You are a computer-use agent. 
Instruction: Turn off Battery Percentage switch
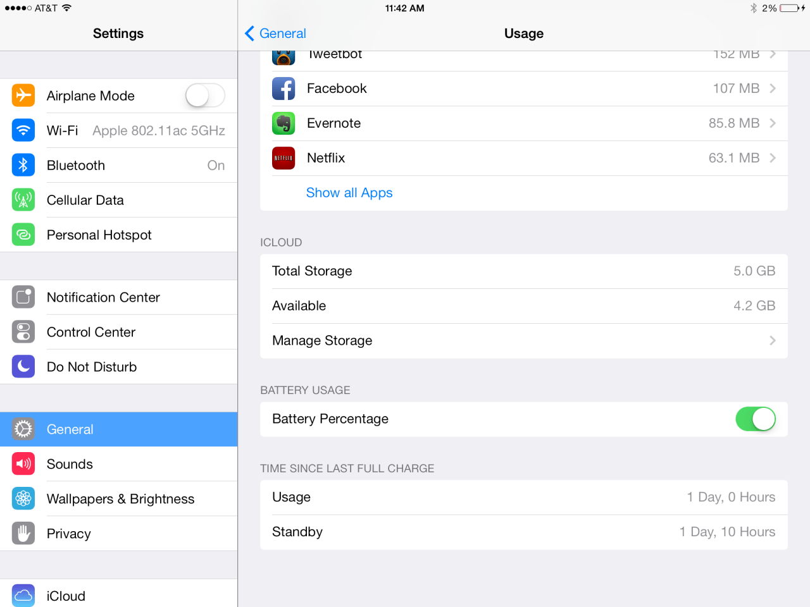coord(755,419)
